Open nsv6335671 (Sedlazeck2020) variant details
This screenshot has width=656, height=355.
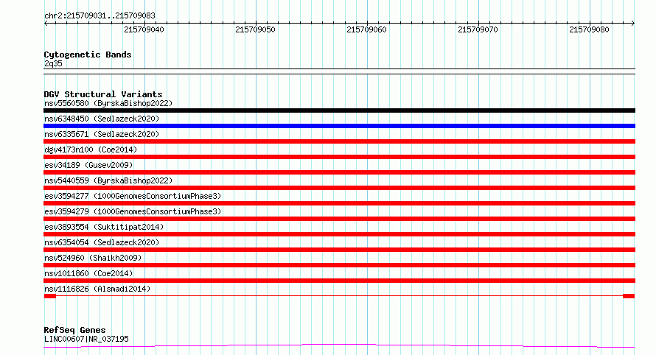point(102,134)
